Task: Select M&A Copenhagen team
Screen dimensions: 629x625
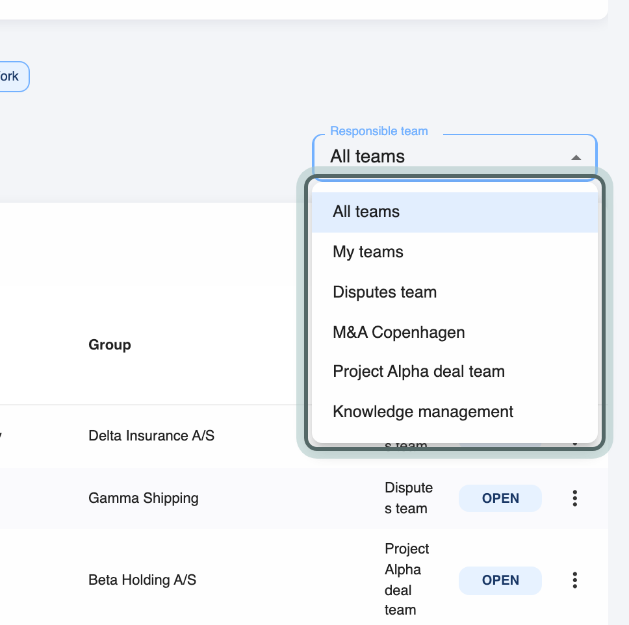Action: (x=454, y=333)
